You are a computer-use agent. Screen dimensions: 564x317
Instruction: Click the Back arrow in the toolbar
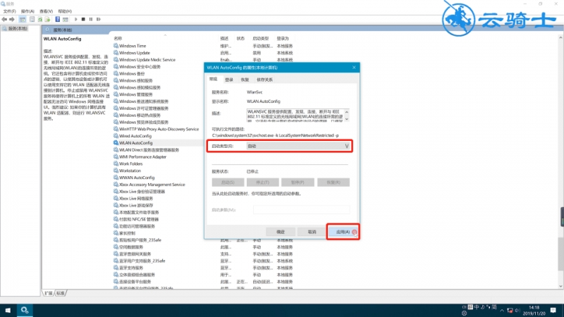(4, 20)
